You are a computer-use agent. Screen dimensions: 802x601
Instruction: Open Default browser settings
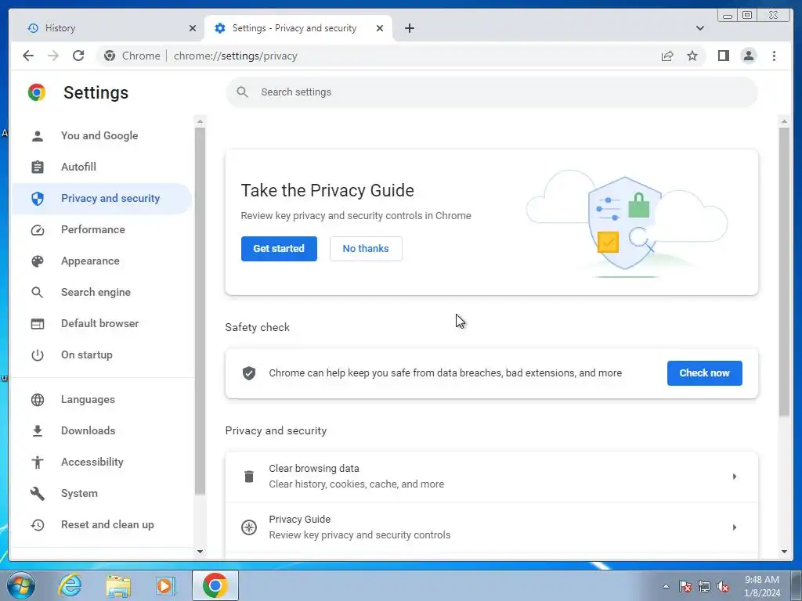[100, 323]
